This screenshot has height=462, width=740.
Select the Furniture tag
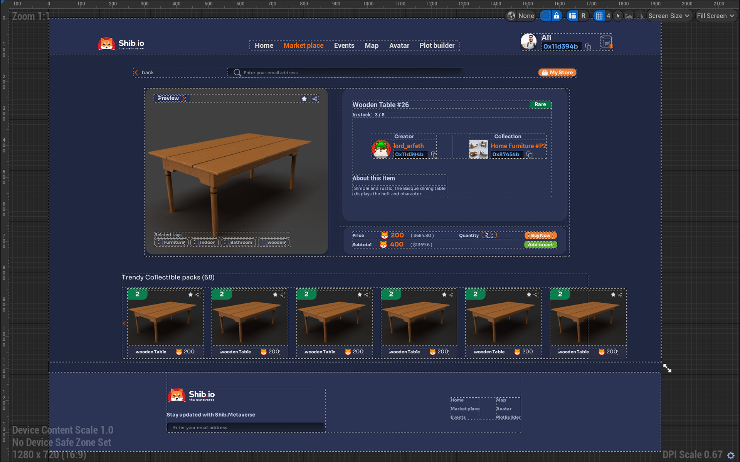[172, 242]
